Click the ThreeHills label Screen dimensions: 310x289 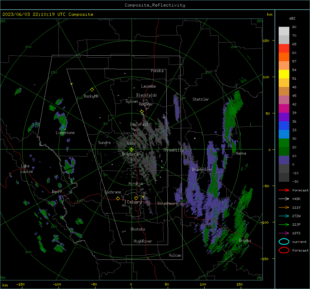(173, 150)
